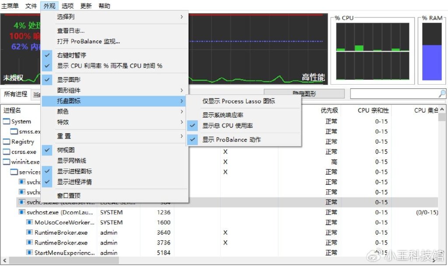Sort by CPU 集合 column header

point(426,111)
